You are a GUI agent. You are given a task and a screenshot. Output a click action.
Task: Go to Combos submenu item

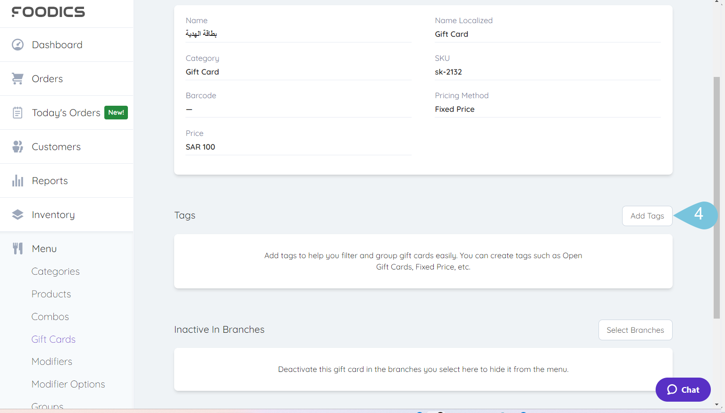[x=50, y=317]
